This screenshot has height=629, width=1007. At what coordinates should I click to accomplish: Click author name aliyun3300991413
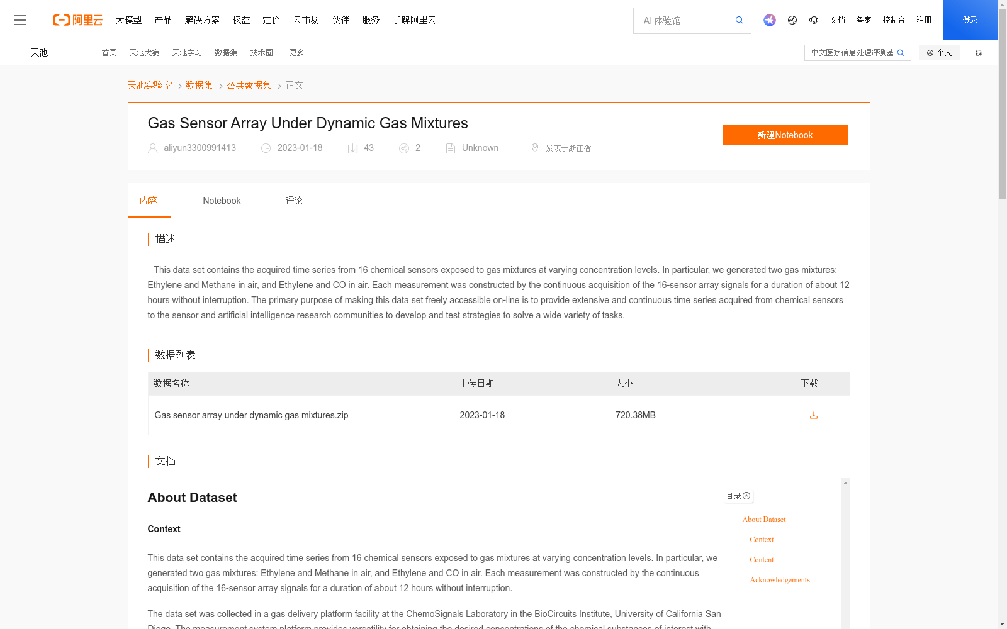(x=200, y=148)
